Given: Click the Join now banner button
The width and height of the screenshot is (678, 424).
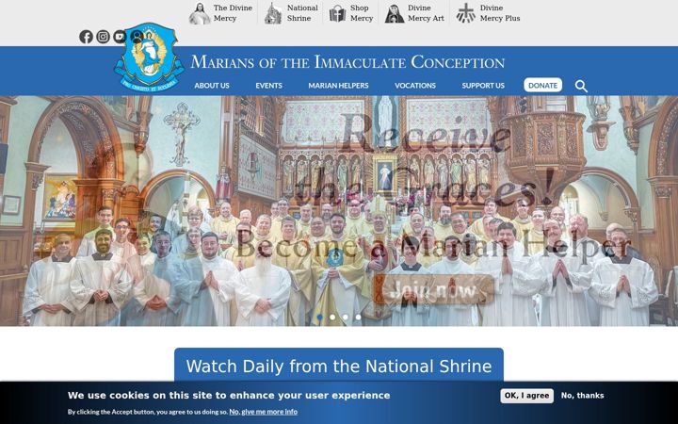Looking at the screenshot, I should click(x=434, y=289).
